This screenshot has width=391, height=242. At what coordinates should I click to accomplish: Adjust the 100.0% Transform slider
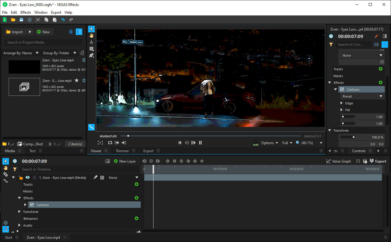pos(353,137)
